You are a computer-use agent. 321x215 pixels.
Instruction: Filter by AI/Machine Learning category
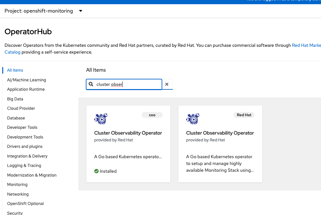click(x=26, y=80)
